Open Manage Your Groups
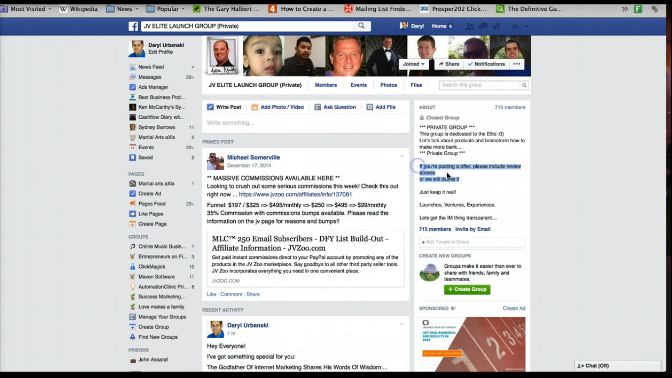The height and width of the screenshot is (378, 672). [x=161, y=317]
